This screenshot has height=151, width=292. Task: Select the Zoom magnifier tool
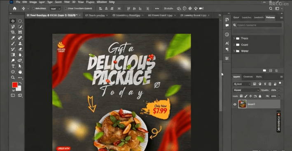(x=13, y=78)
